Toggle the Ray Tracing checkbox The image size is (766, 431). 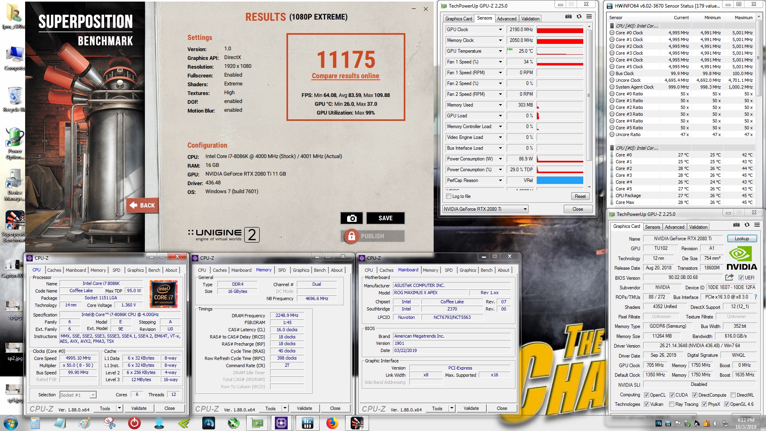pos(671,404)
